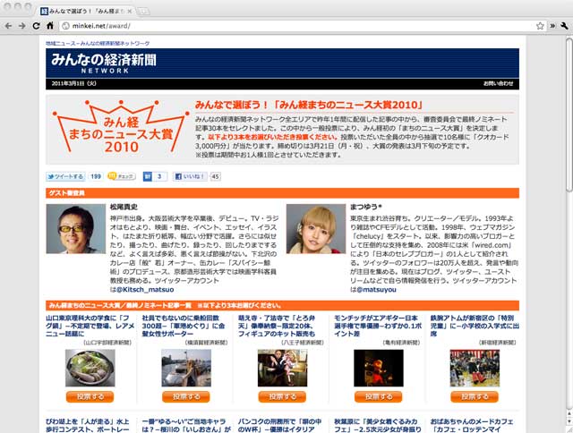The width and height of the screenshot is (573, 433).
Task: Open the モンチッチがエアギター article link
Action: click(x=378, y=326)
